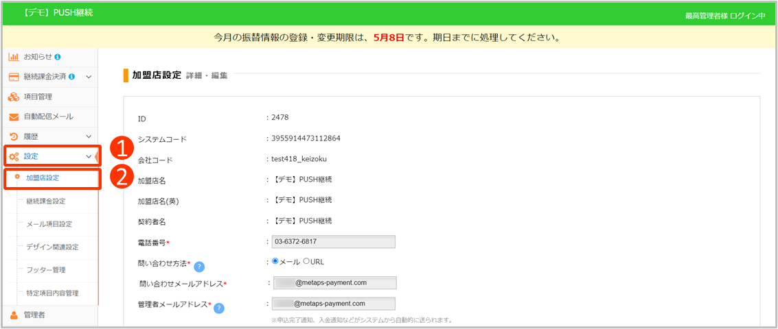Image resolution: width=778 pixels, height=329 pixels.
Task: Open 継続課金設定 in the settings submenu
Action: coord(46,201)
